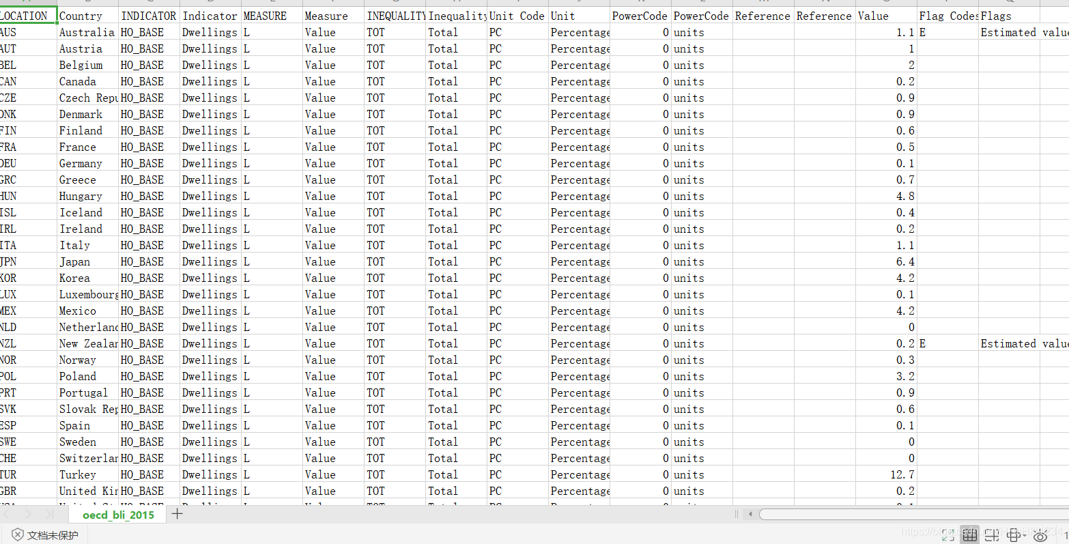Select the Sweden country cell
Screen dimensions: 1069x544
(x=87, y=442)
